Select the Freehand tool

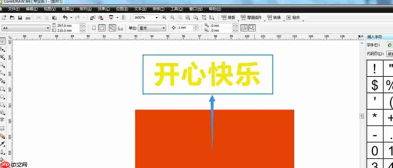click(x=2, y=73)
